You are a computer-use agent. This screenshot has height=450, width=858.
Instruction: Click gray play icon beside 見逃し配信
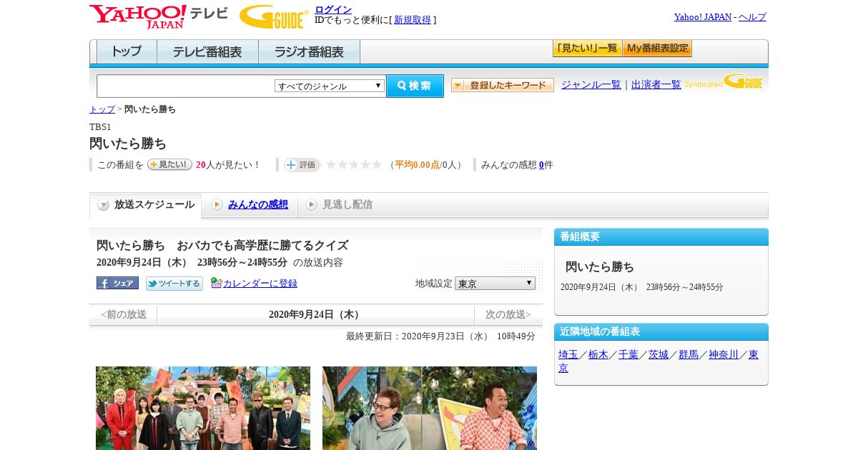[311, 205]
